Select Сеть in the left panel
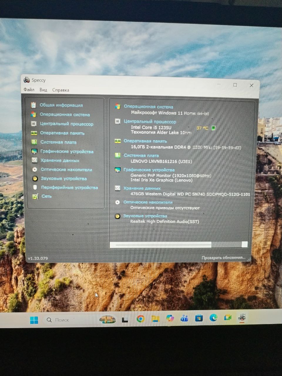The height and width of the screenshot is (376, 282). click(46, 196)
